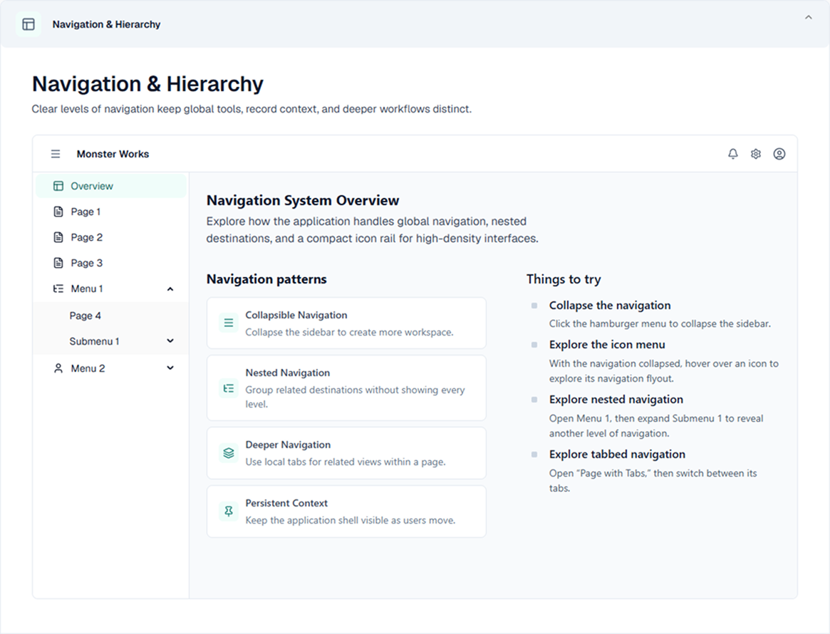Viewport: 830px width, 634px height.
Task: Click the Nested Navigation card title
Action: [287, 373]
